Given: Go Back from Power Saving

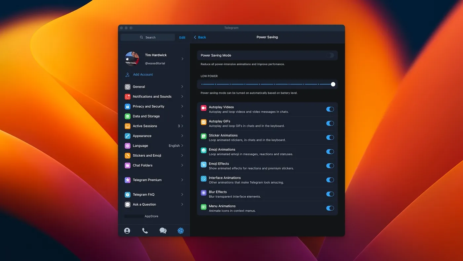Looking at the screenshot, I should [x=200, y=37].
